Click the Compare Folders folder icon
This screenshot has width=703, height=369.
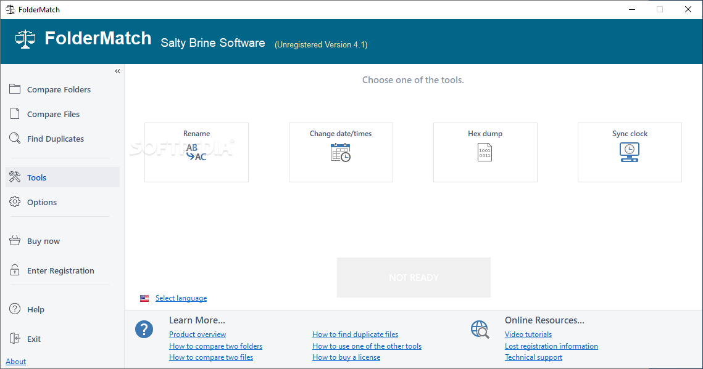[x=15, y=89]
